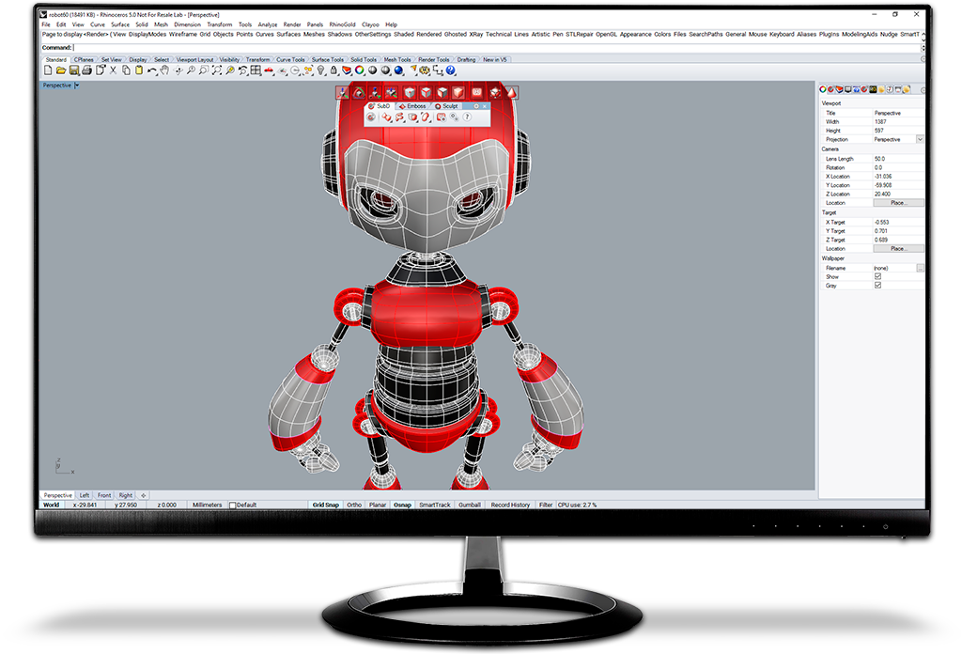Open Help with the blue question icon

pos(451,70)
